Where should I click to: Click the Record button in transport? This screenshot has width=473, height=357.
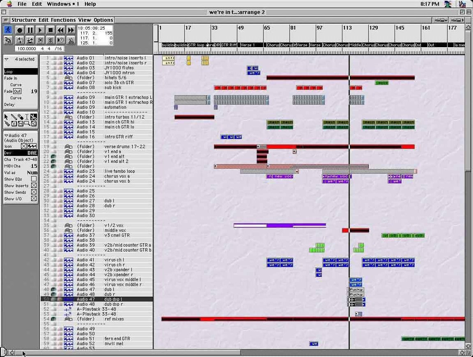click(19, 30)
